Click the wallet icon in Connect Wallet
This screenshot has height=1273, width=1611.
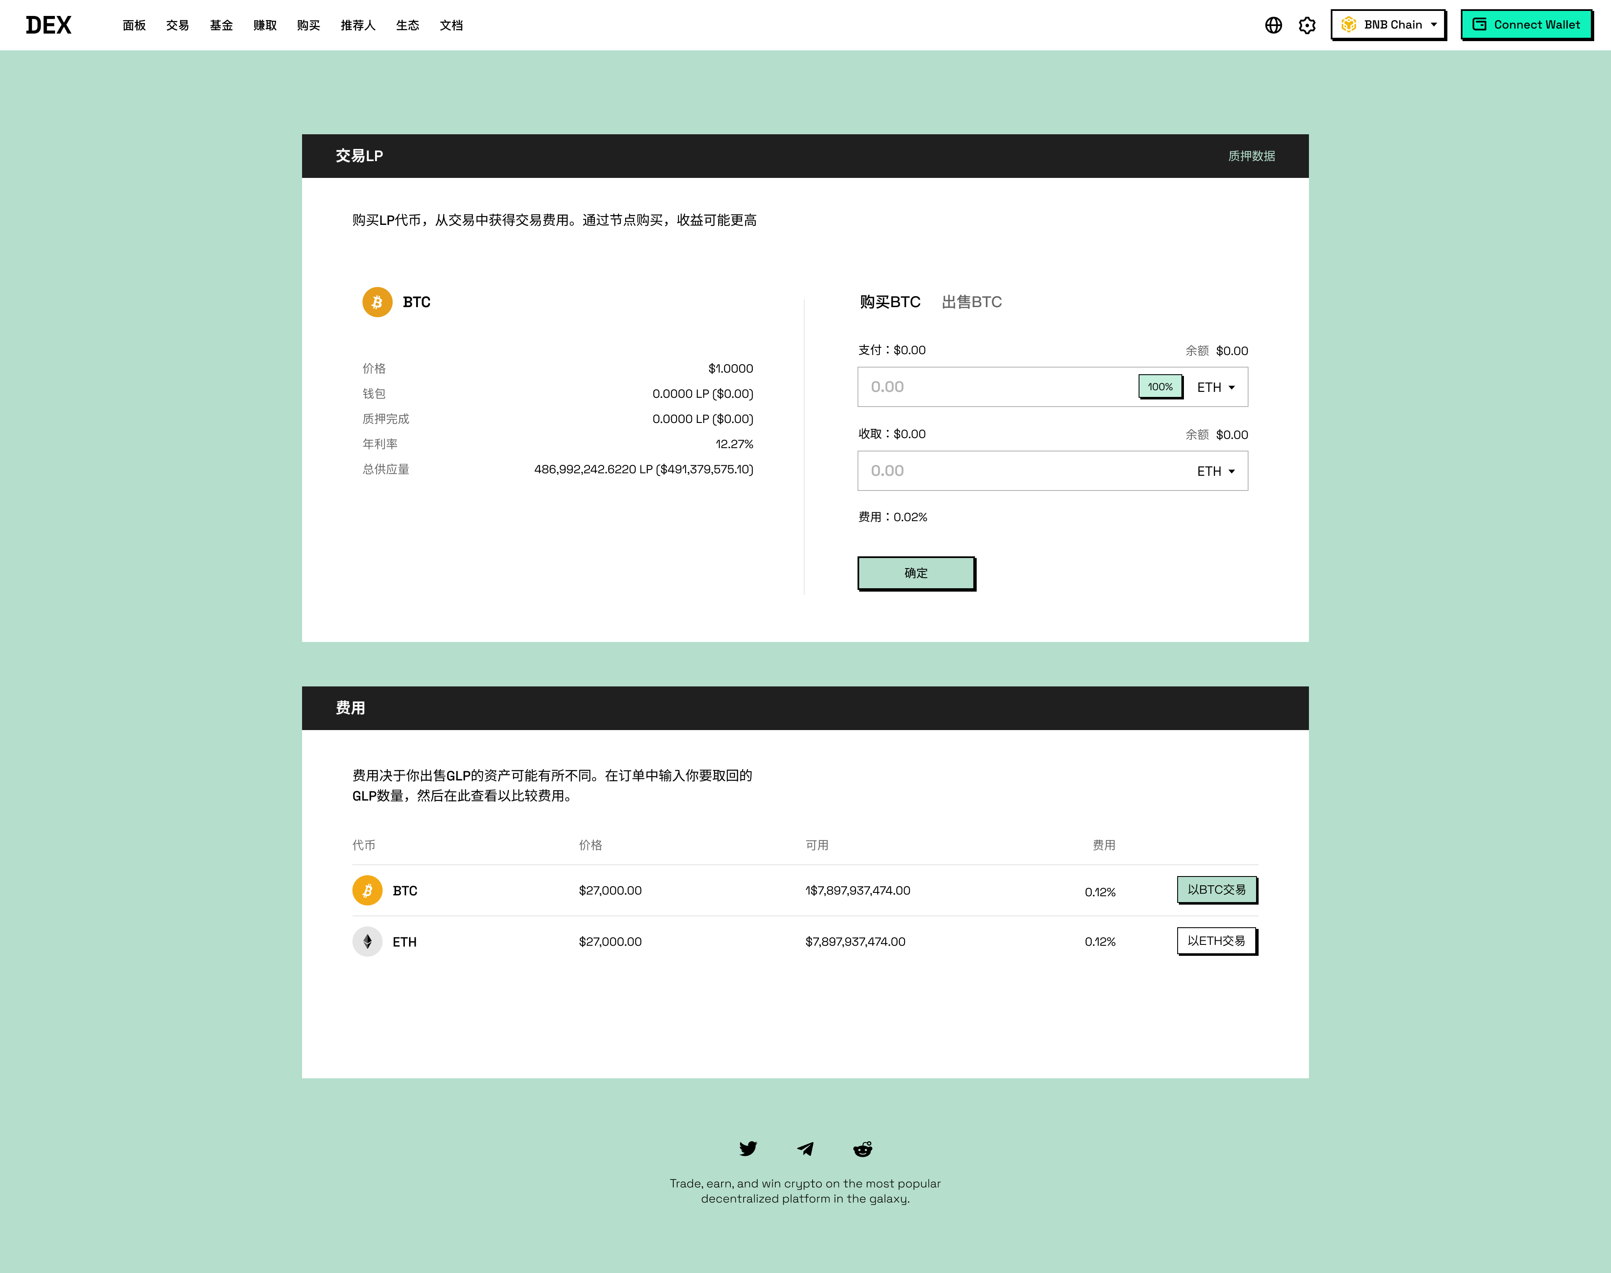pos(1480,24)
